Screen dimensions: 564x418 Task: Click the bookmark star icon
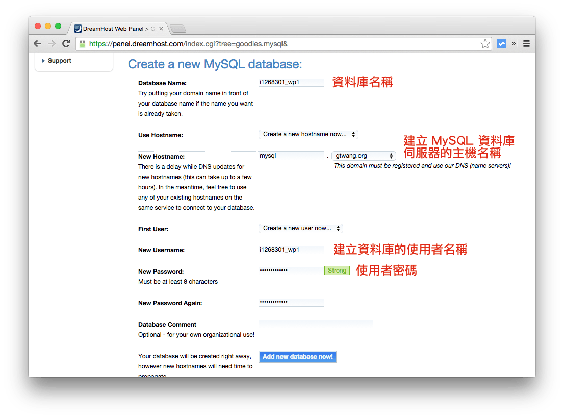[485, 44]
